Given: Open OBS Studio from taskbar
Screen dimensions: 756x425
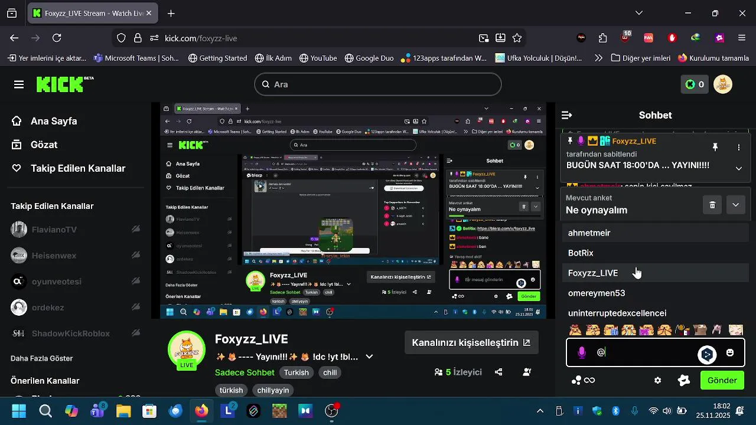Looking at the screenshot, I should point(332,411).
